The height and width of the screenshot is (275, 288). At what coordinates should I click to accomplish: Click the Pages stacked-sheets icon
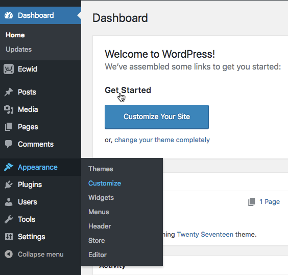pos(9,127)
